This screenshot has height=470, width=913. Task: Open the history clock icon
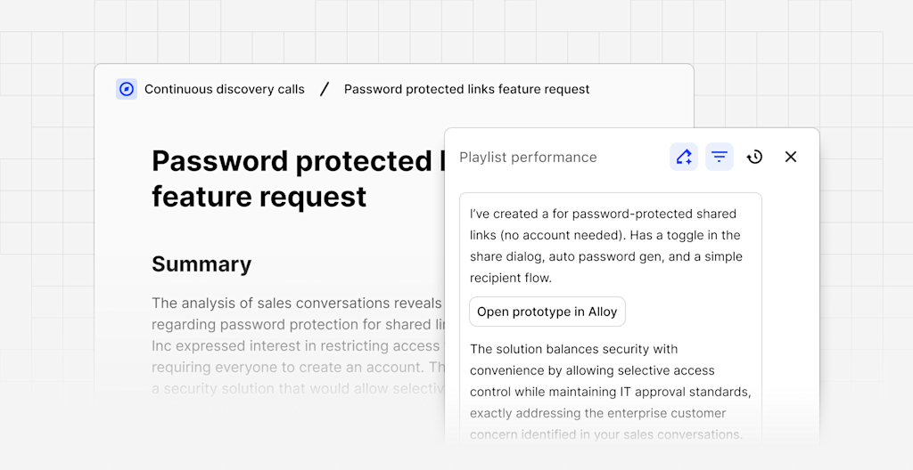tap(754, 157)
